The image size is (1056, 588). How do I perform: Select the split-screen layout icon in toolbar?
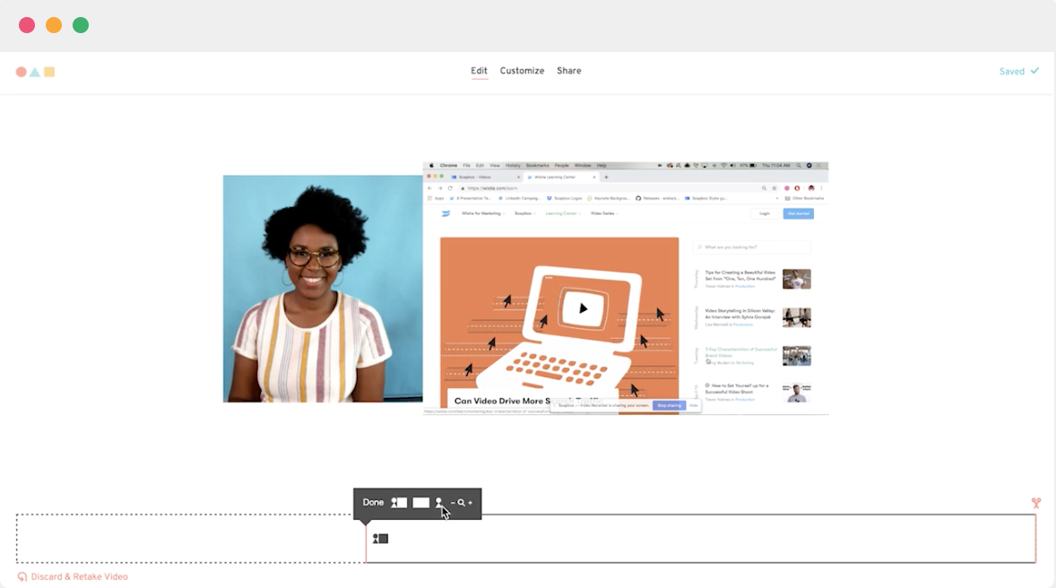click(399, 502)
